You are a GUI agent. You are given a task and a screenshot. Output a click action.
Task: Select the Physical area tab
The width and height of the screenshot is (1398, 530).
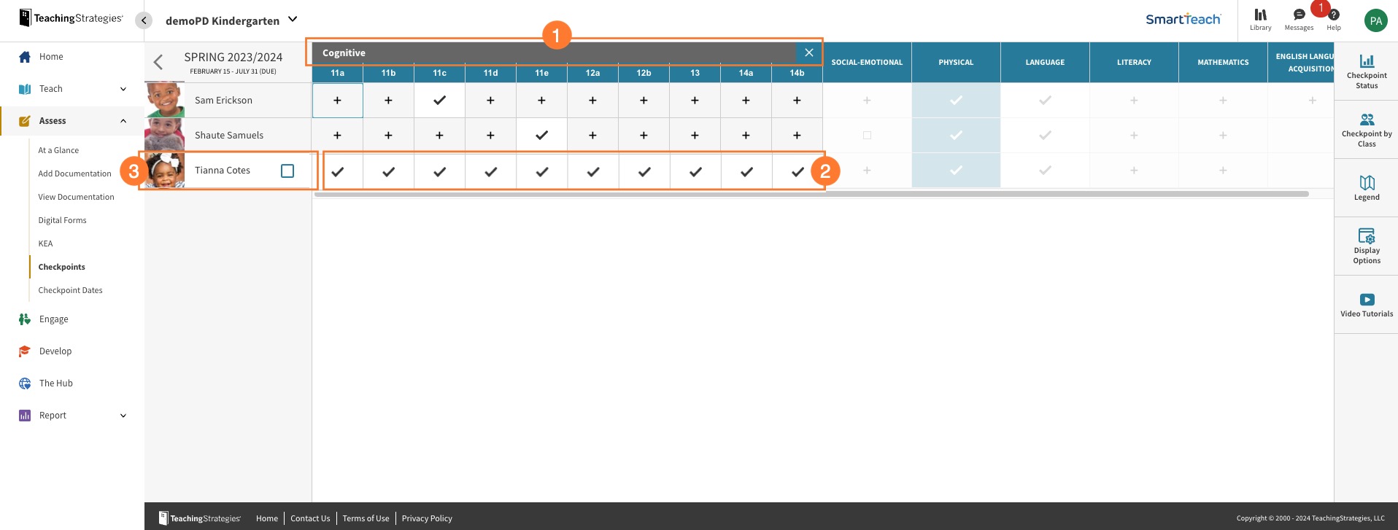956,63
